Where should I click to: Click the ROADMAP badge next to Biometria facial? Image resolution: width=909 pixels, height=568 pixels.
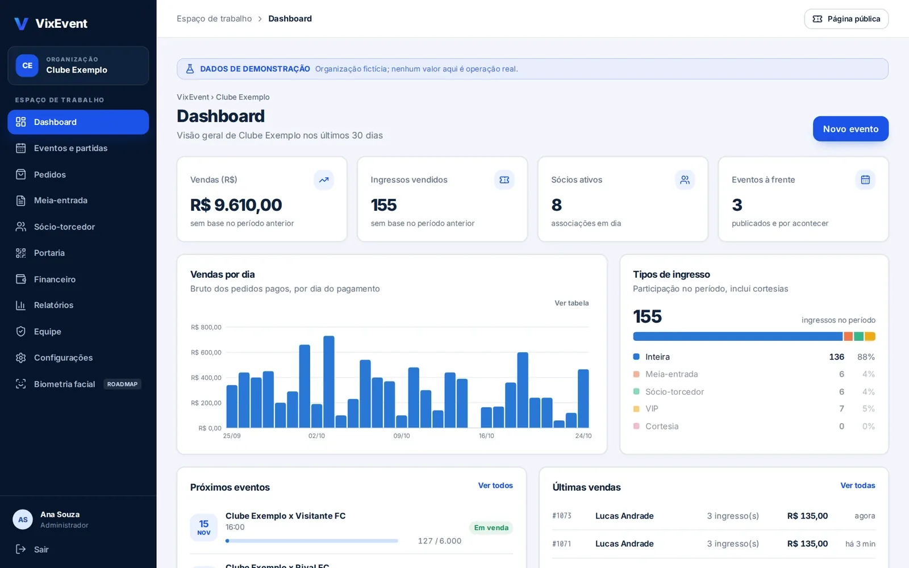pos(122,384)
